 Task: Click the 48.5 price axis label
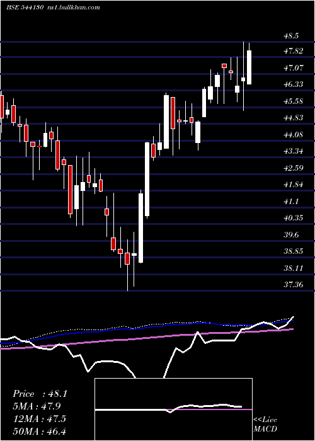[291, 36]
